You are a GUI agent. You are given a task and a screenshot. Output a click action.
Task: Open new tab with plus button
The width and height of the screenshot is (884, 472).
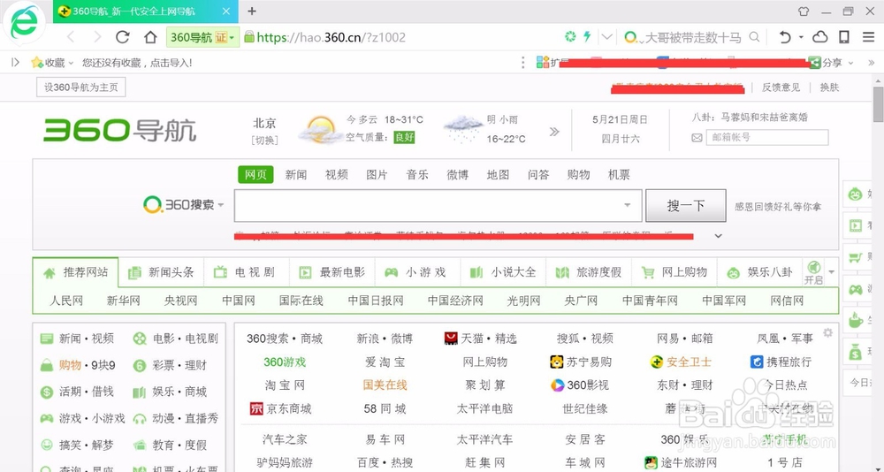(x=252, y=11)
